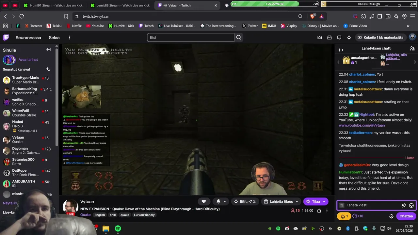
Task: Open the Twitch notifications inbox icon
Action: point(330,38)
